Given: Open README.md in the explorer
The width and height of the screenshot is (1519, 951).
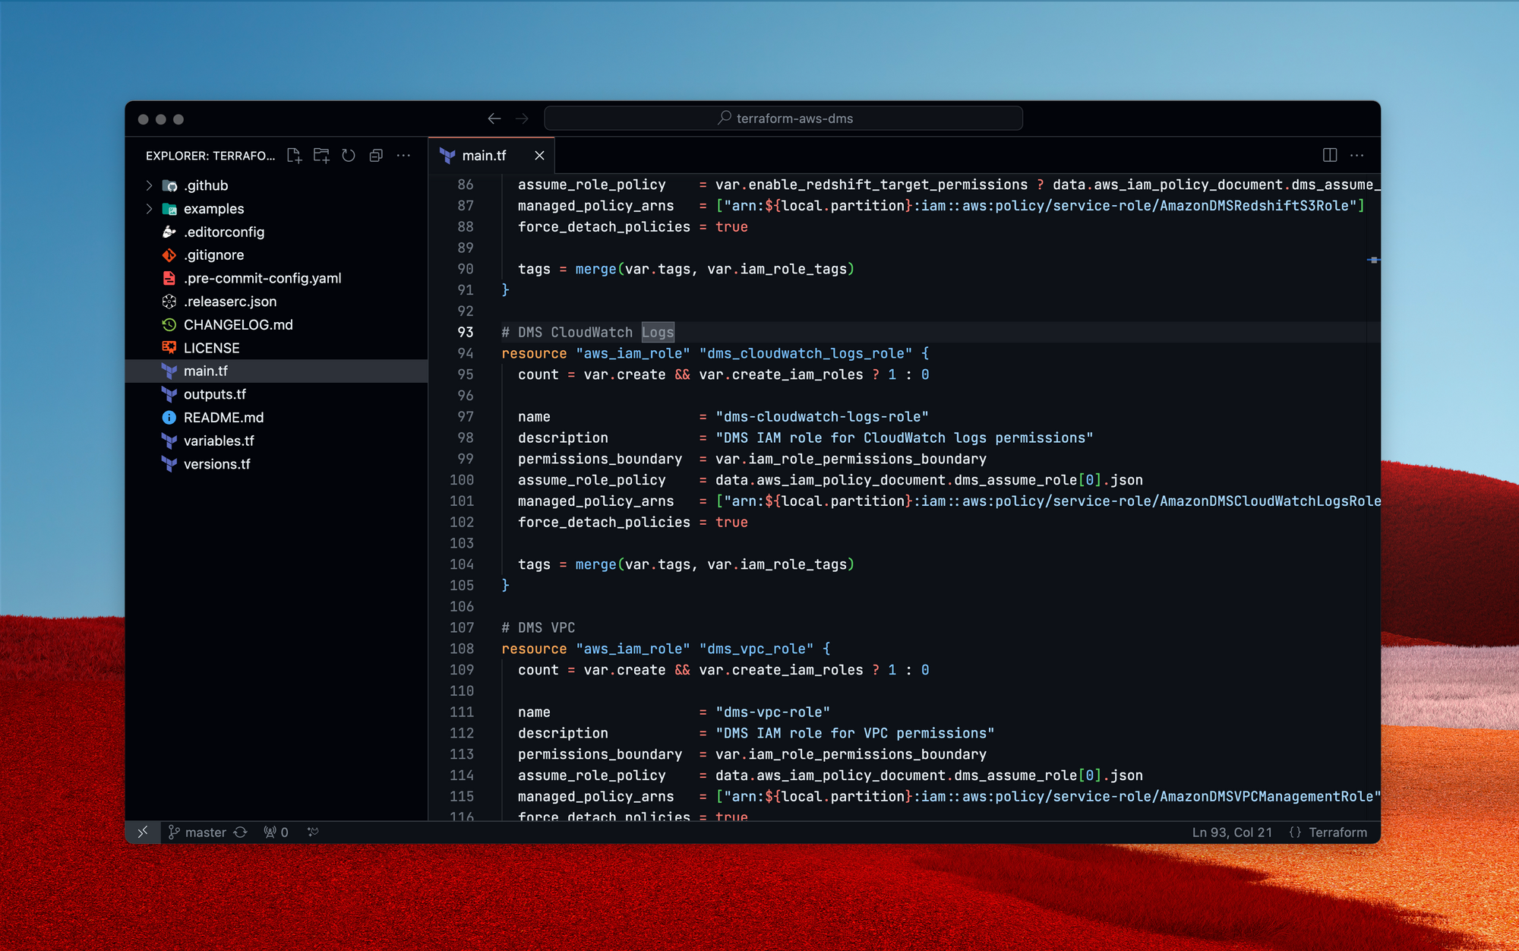Looking at the screenshot, I should 223,418.
